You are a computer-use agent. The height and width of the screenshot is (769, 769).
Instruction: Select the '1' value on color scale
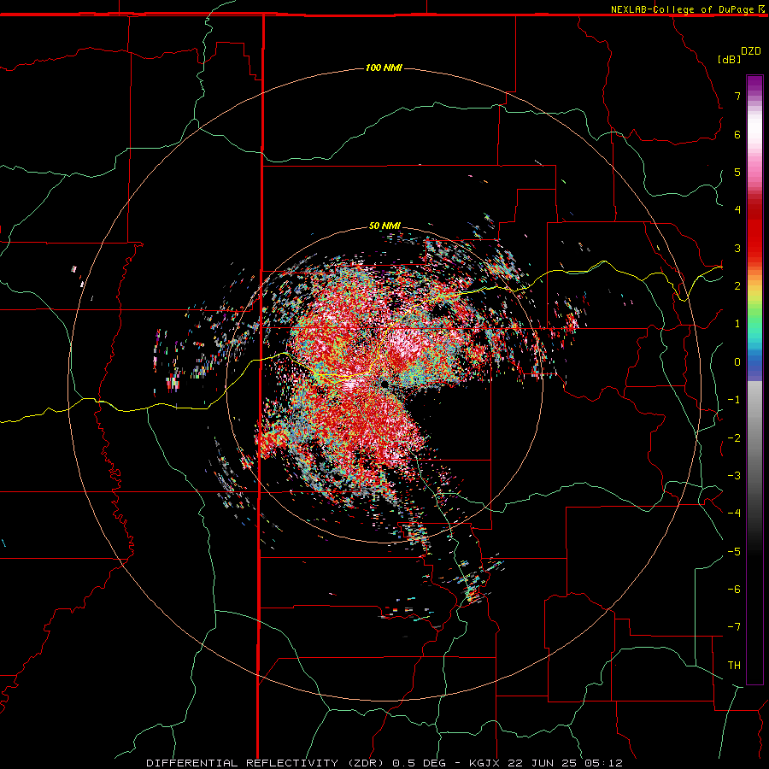[737, 324]
